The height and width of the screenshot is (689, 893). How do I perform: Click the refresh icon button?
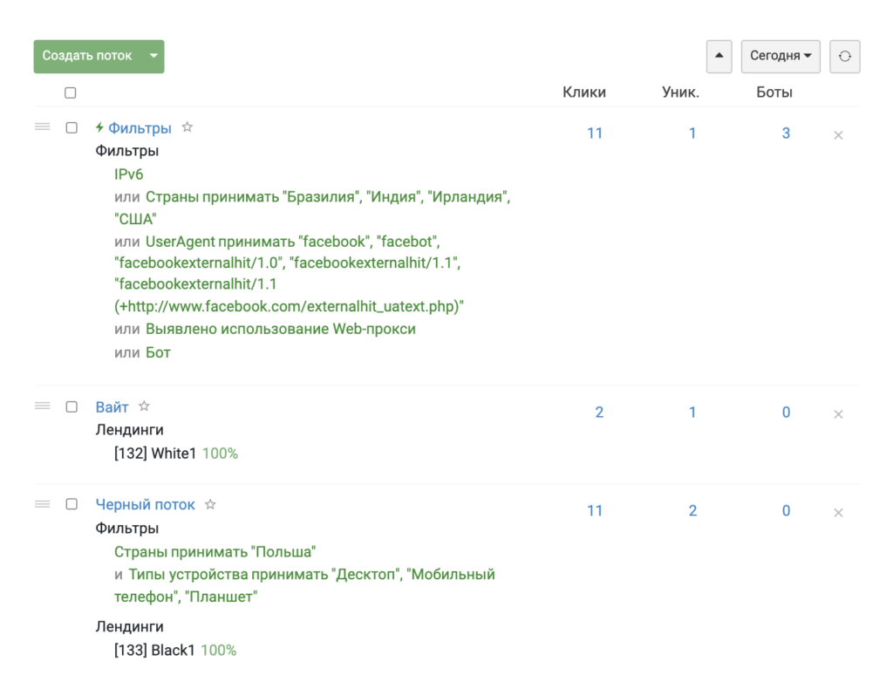point(844,56)
